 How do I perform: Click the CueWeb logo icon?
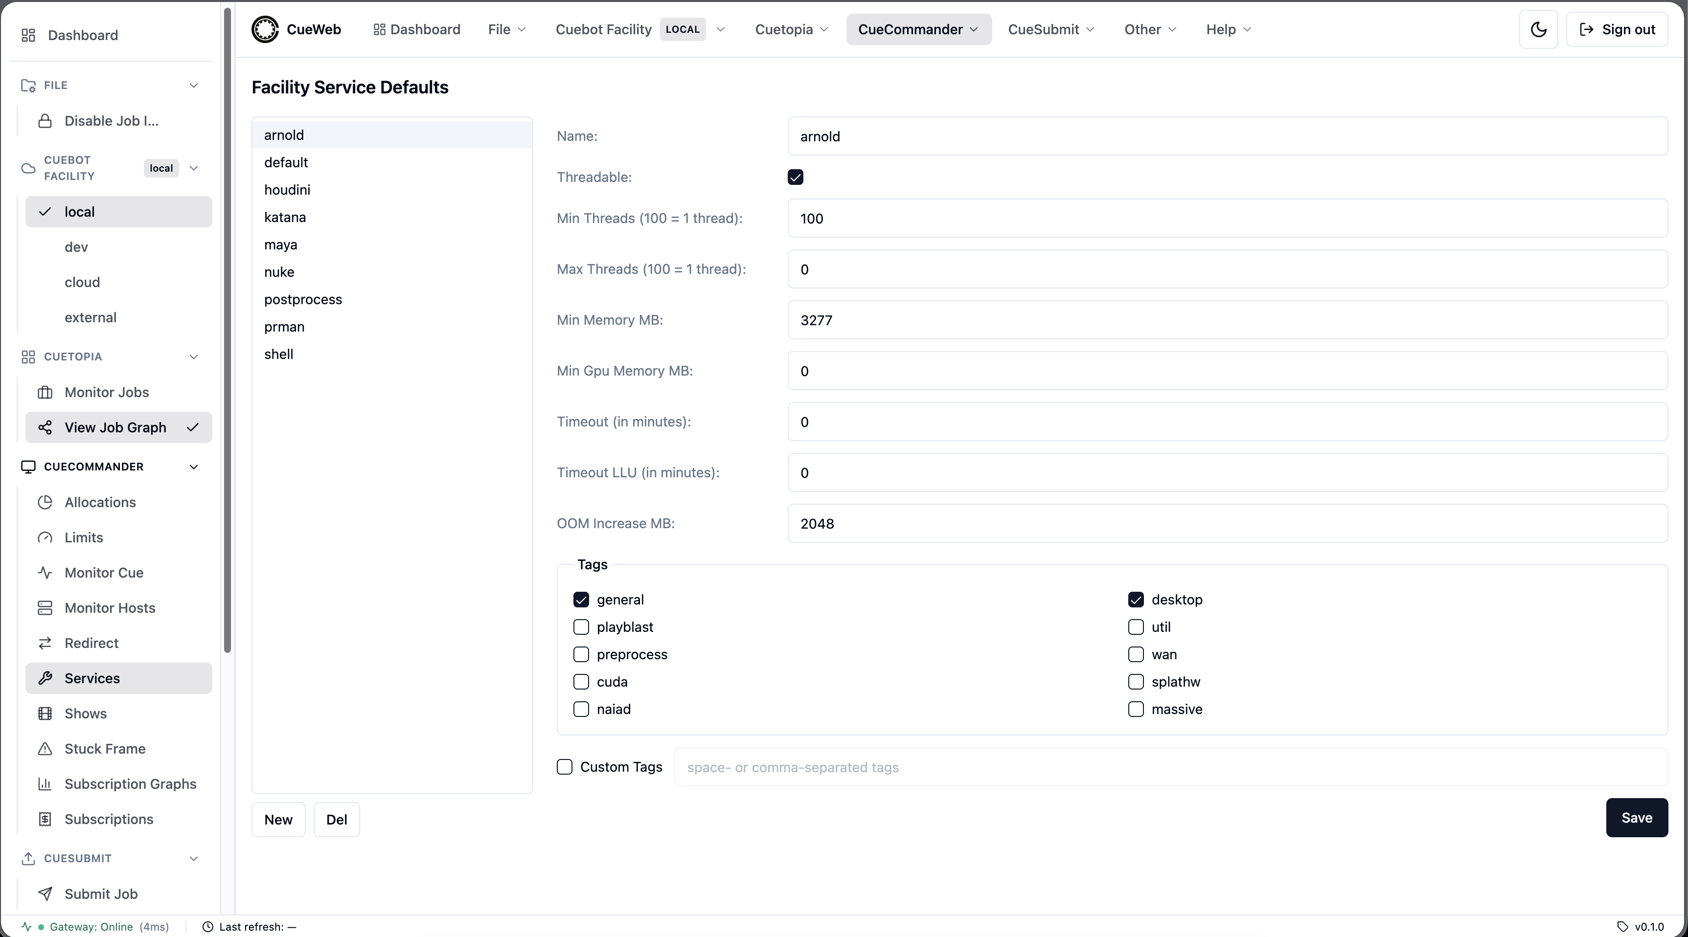(265, 29)
